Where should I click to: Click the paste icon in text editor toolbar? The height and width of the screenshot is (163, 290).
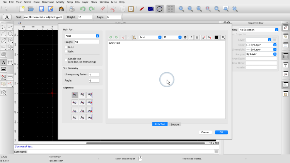coord(135,37)
